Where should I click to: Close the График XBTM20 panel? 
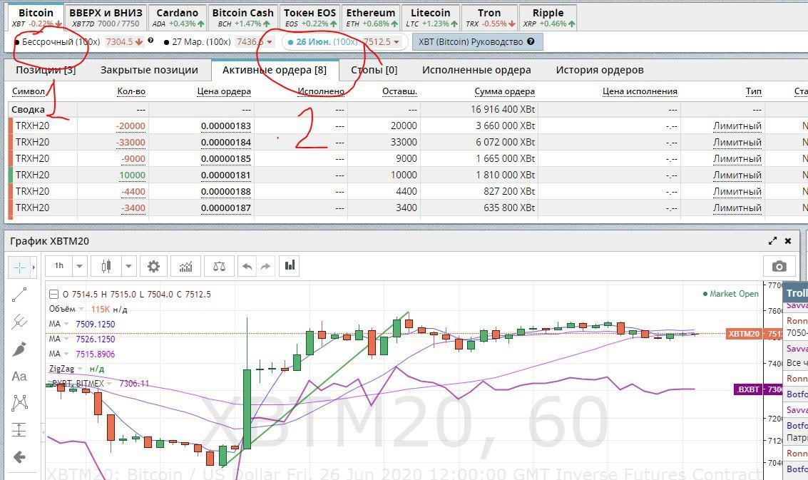pos(788,241)
